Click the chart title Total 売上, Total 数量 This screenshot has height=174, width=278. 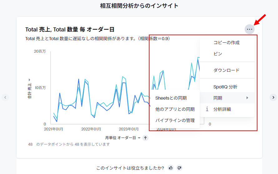click(70, 30)
